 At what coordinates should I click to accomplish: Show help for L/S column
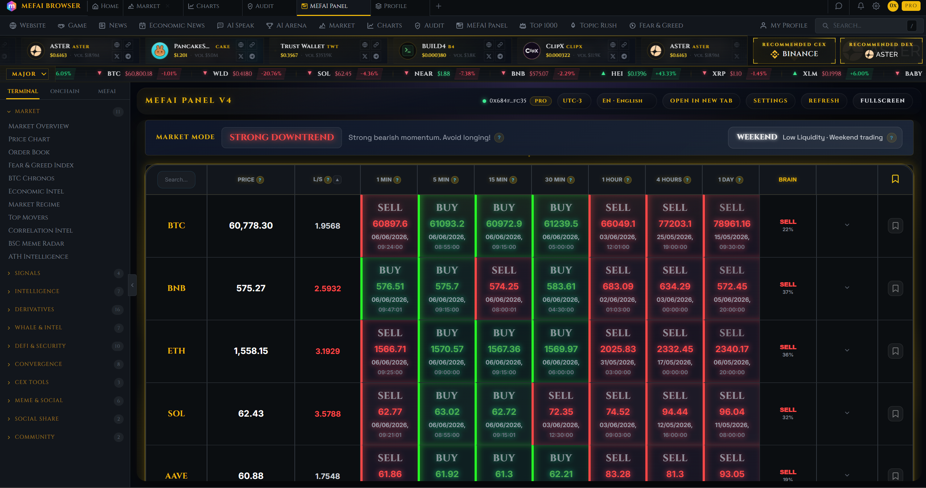pyautogui.click(x=328, y=180)
